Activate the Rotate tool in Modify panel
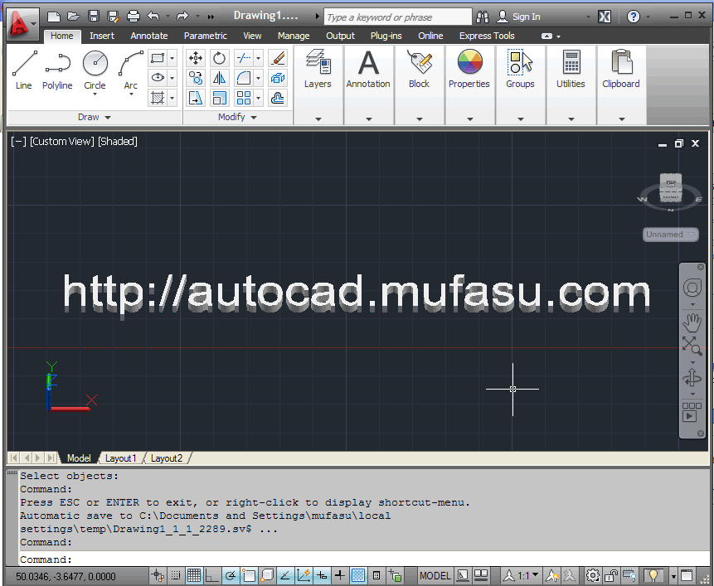This screenshot has width=714, height=586. click(219, 58)
